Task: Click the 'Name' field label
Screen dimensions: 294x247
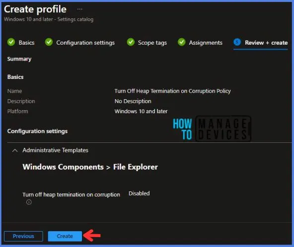Action: coord(14,91)
